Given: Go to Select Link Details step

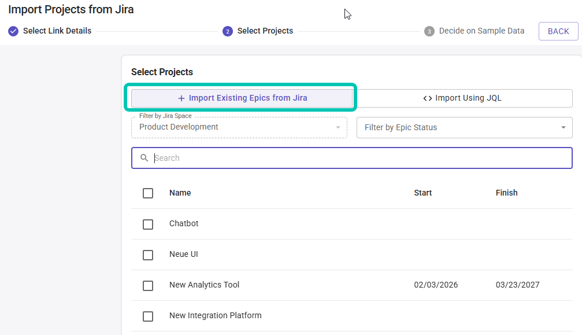Looking at the screenshot, I should point(57,31).
